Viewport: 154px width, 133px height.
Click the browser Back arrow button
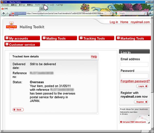click(4, 13)
